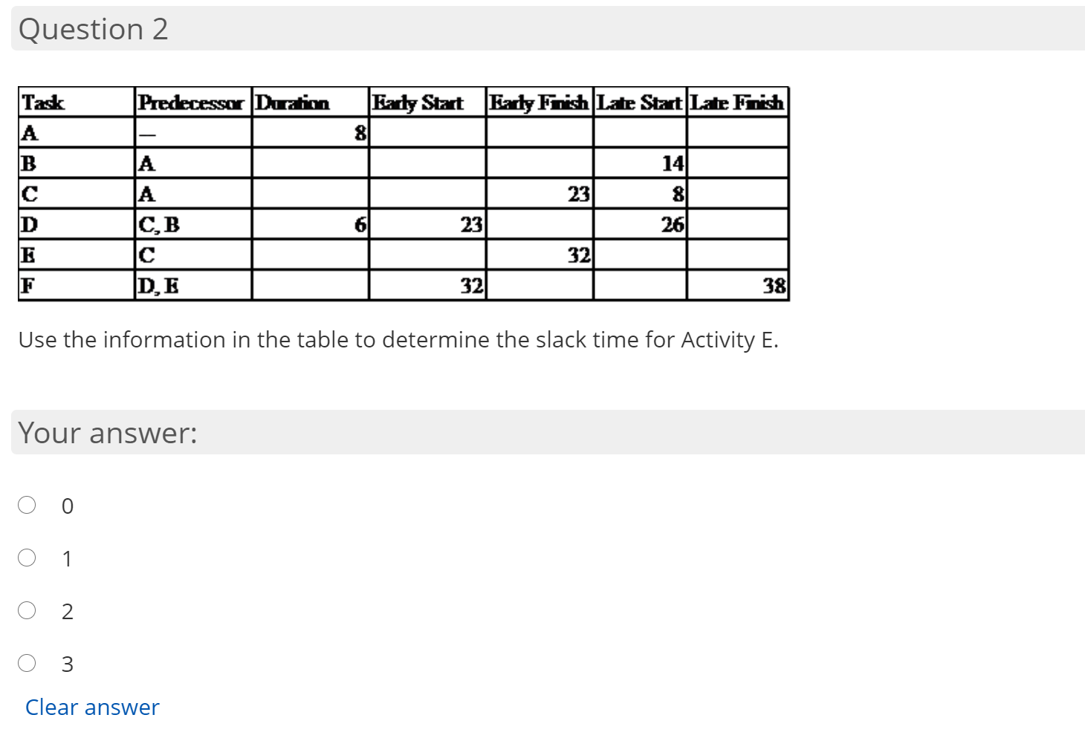This screenshot has height=735, width=1085.
Task: Click the Early Finish column header
Action: click(x=537, y=102)
